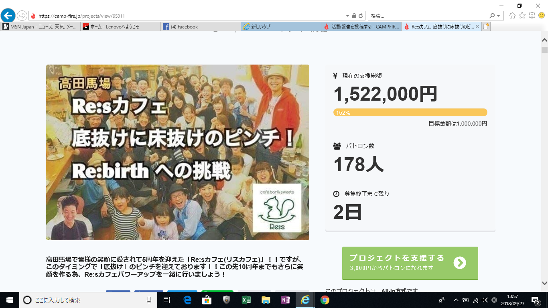This screenshot has height=308, width=548.
Task: Click the Refresh icon in address bar
Action: click(x=361, y=16)
